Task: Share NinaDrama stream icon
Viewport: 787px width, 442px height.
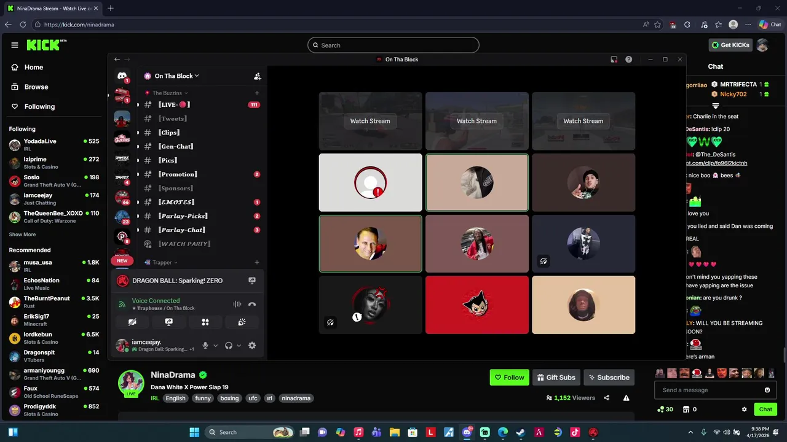Action: tap(607, 398)
